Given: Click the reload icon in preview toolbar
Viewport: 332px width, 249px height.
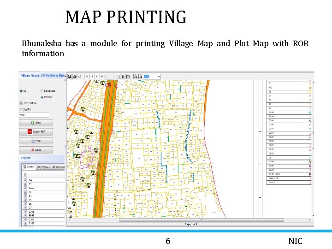Looking at the screenshot, I should point(80,77).
